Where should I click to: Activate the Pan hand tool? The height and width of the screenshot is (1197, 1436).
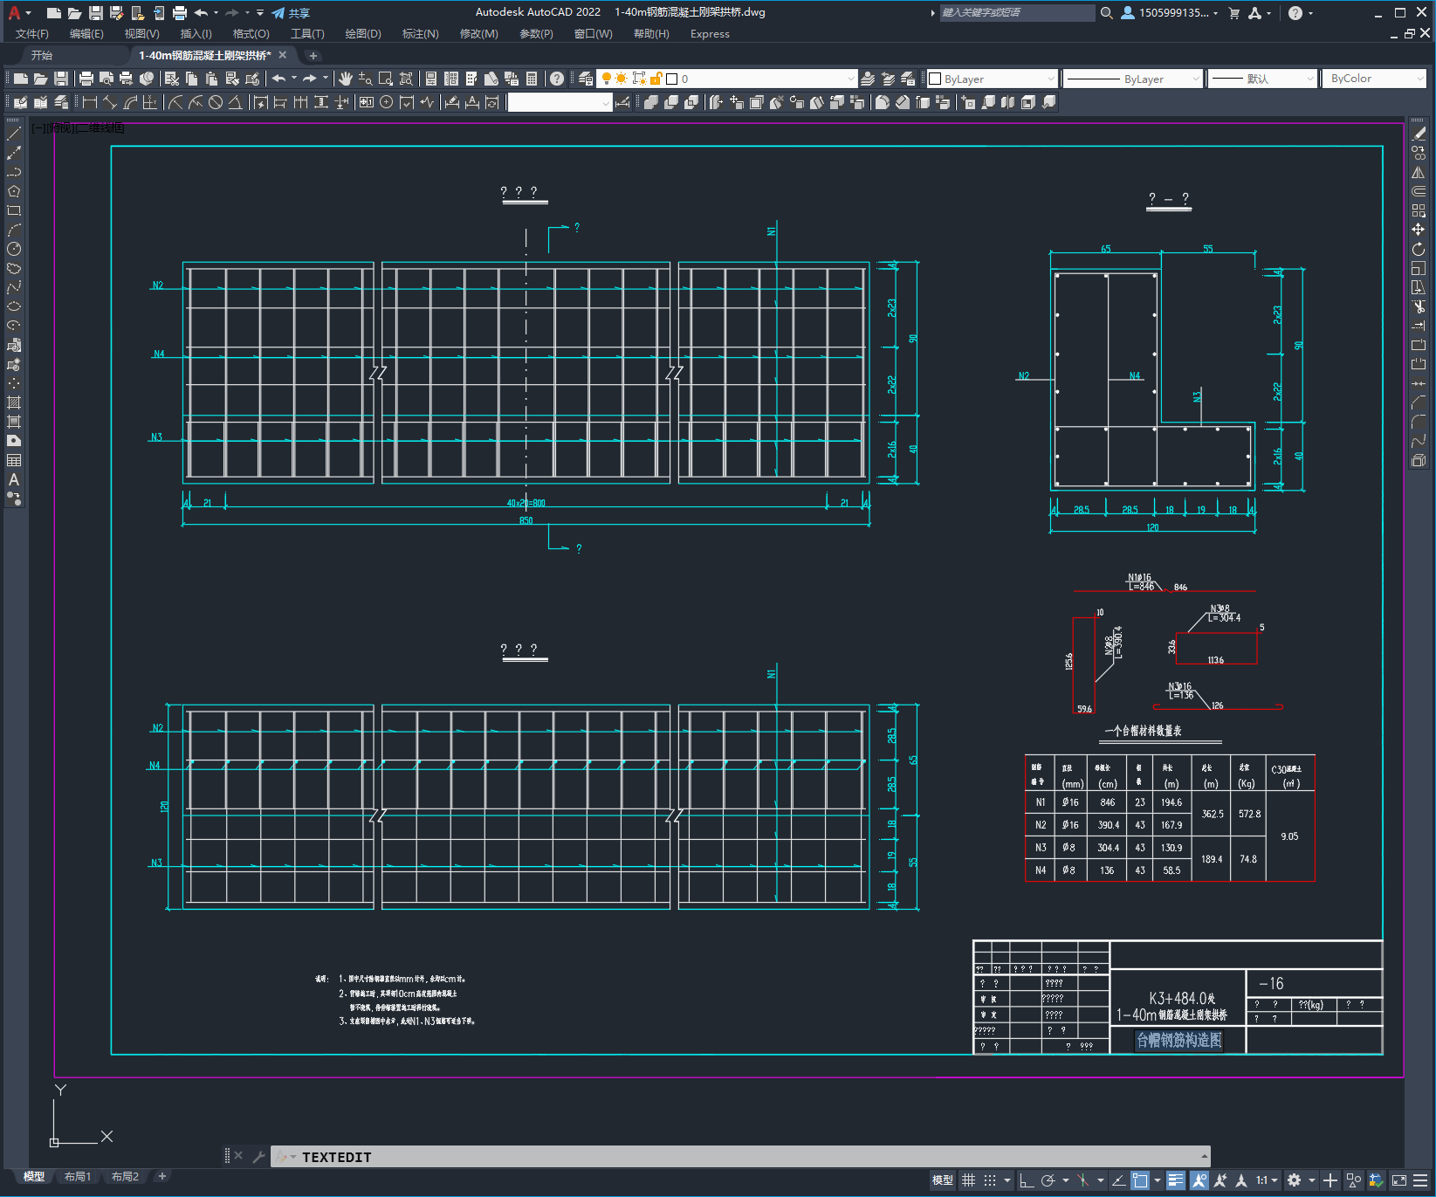346,79
